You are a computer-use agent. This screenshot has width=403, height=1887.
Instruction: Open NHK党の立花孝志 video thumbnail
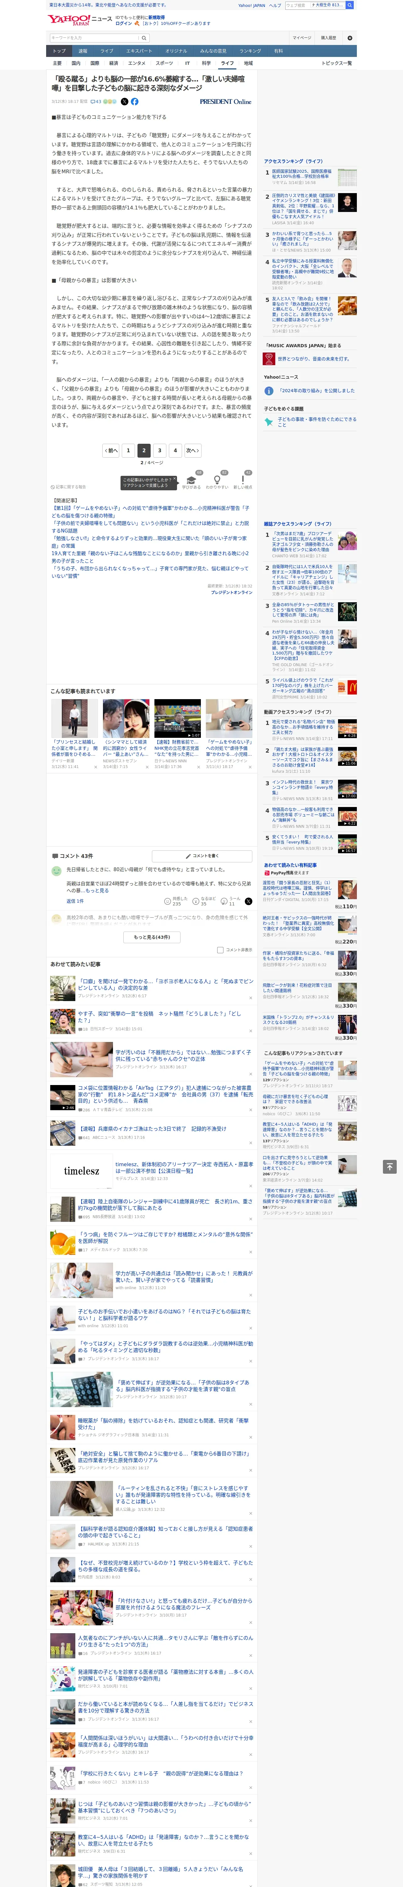[x=177, y=719]
